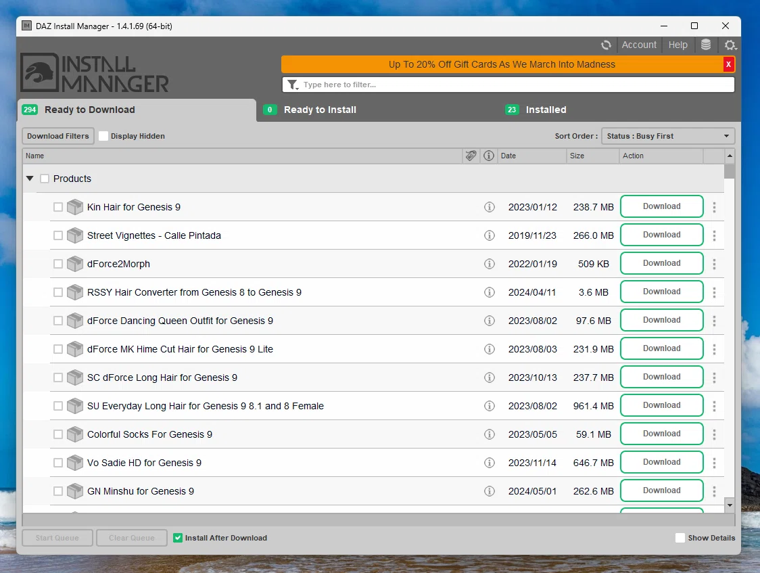Show info for SU Everyday Long Hair

[490, 406]
